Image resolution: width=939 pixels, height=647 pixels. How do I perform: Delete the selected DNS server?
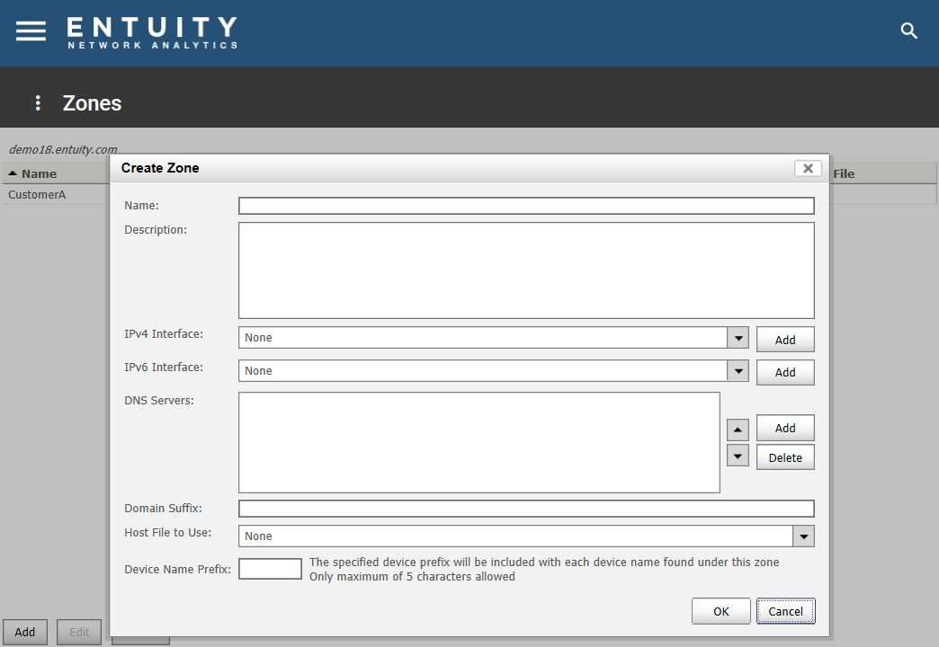tap(784, 456)
